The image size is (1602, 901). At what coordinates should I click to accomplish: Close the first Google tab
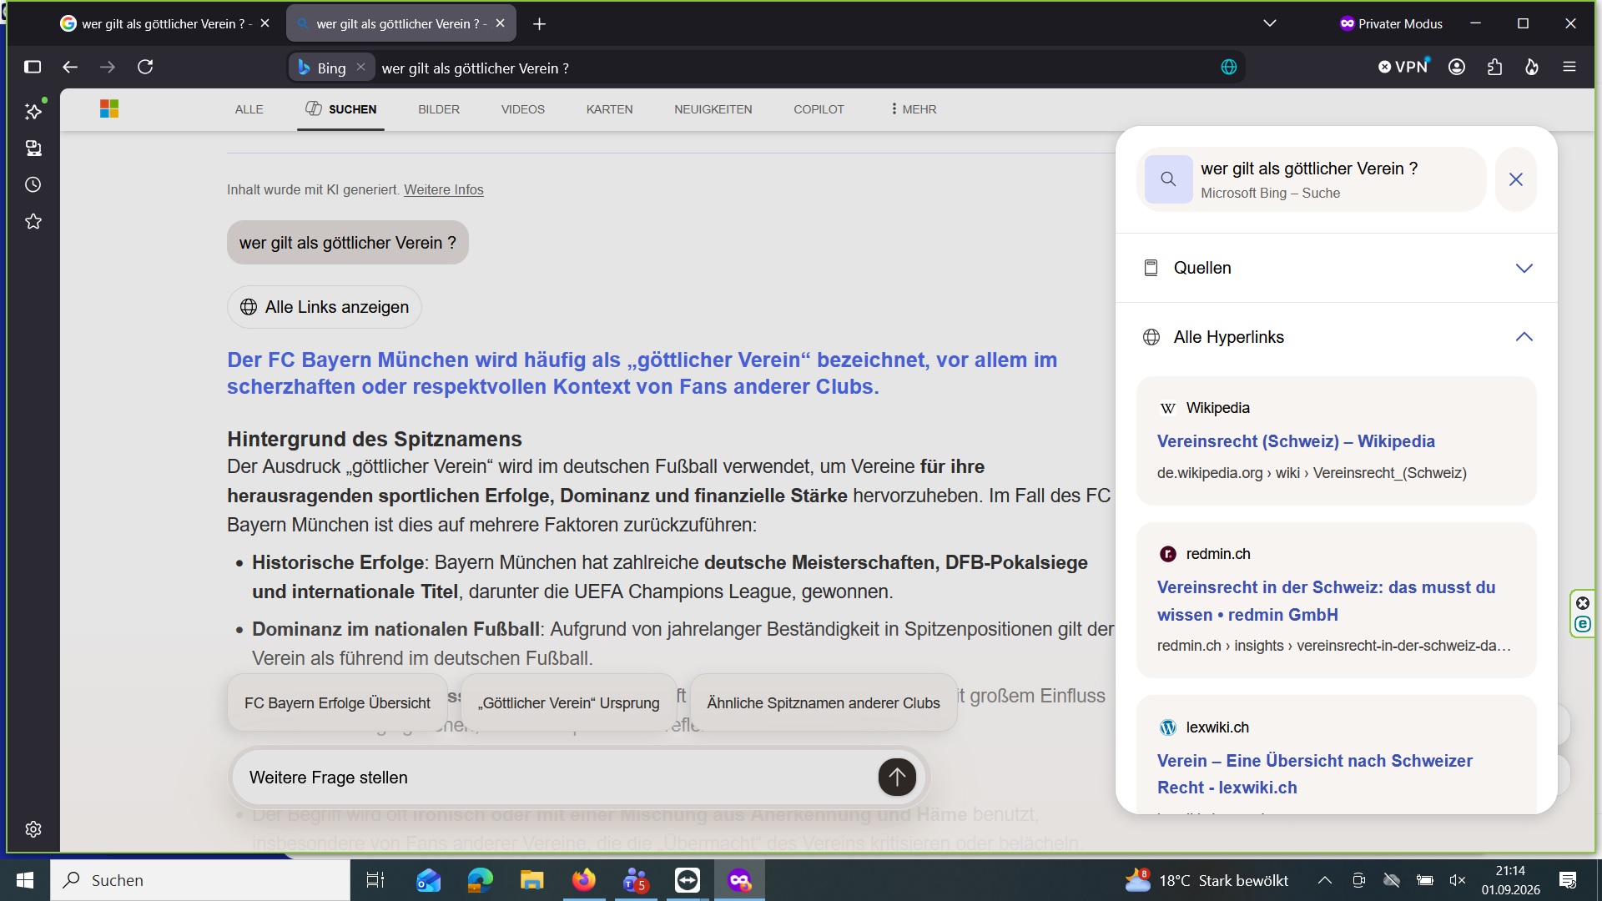(265, 23)
